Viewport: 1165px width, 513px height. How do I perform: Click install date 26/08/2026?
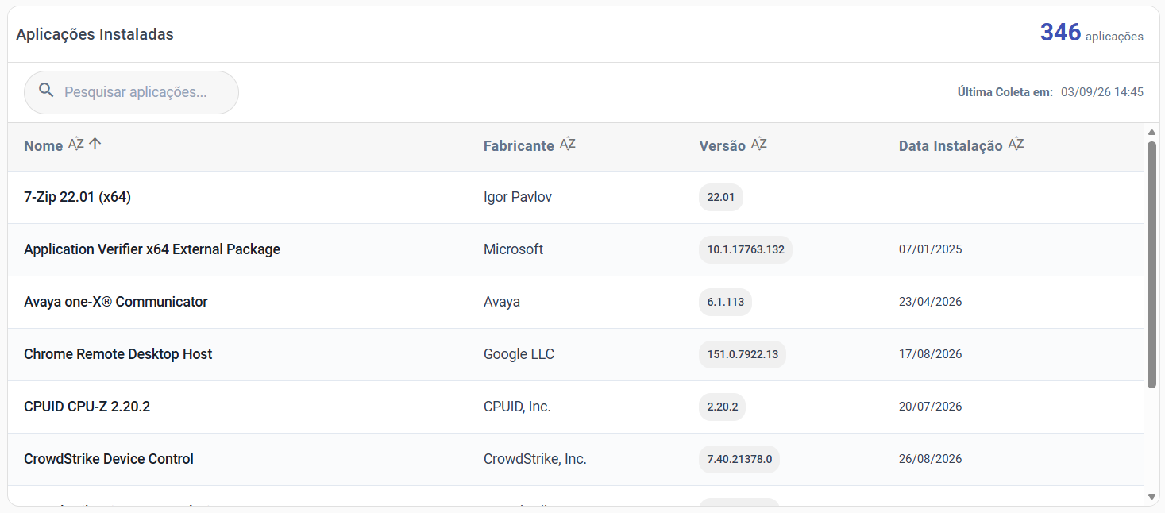pos(930,459)
